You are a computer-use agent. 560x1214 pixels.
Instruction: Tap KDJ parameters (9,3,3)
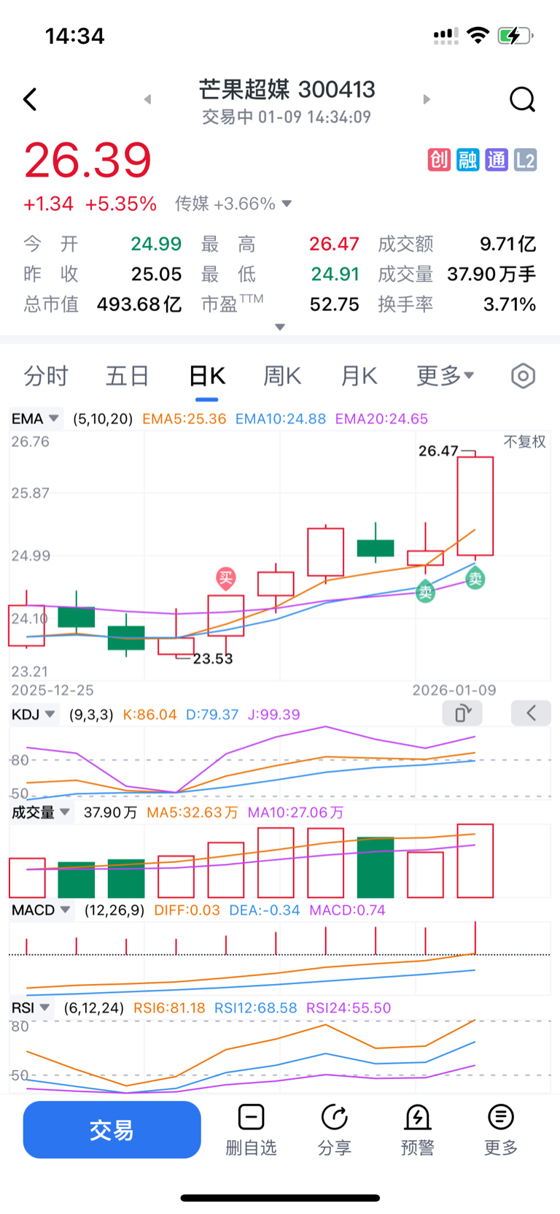[91, 715]
